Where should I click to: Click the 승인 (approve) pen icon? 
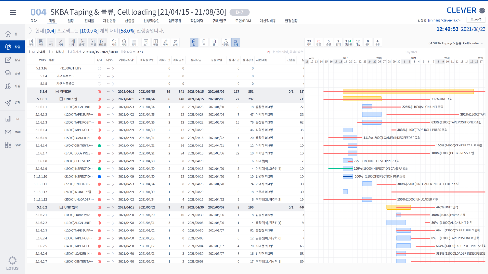(x=175, y=43)
